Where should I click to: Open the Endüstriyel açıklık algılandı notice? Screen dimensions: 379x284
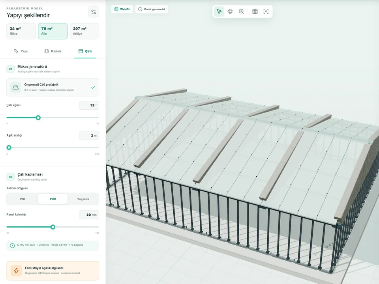(x=53, y=271)
